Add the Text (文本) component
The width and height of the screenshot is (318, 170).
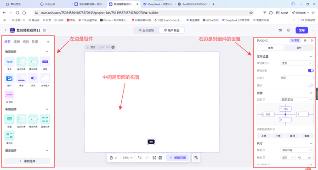click(x=9, y=62)
